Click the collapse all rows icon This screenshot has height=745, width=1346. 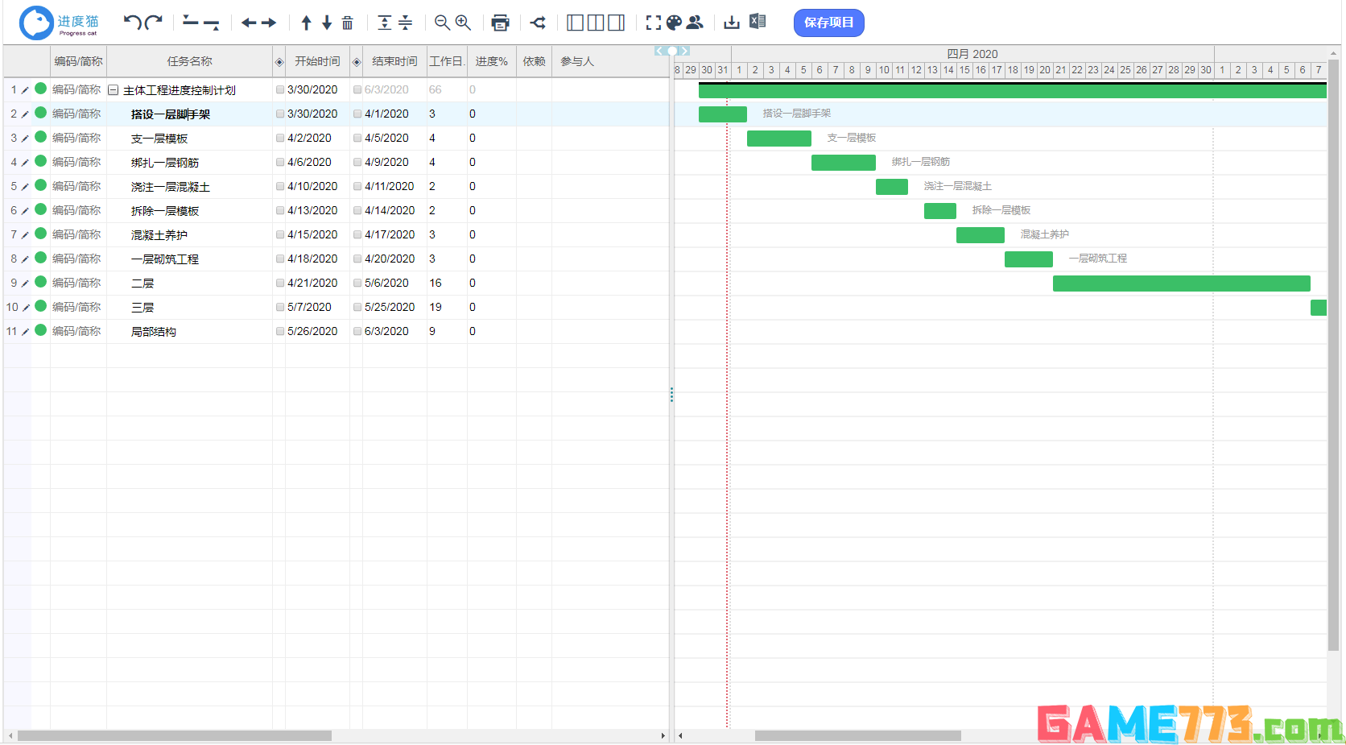point(406,23)
